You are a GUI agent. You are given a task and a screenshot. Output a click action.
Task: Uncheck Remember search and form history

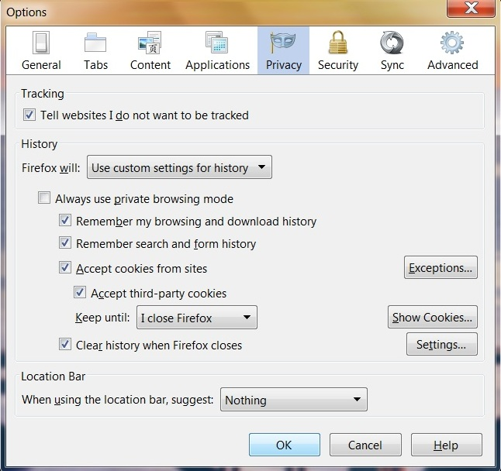65,243
